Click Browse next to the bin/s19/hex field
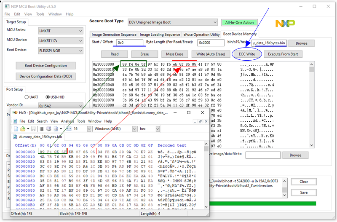This screenshot has height=222, width=337. tap(301, 43)
